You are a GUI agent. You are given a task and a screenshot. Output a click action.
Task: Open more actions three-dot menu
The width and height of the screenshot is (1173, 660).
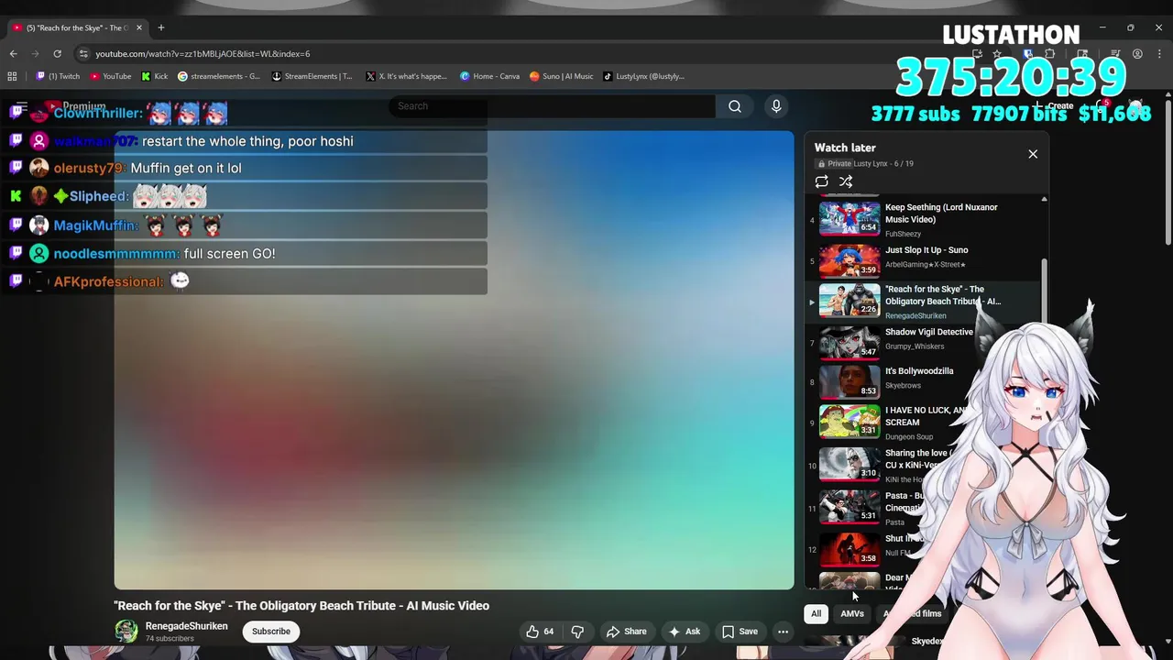pyautogui.click(x=783, y=632)
